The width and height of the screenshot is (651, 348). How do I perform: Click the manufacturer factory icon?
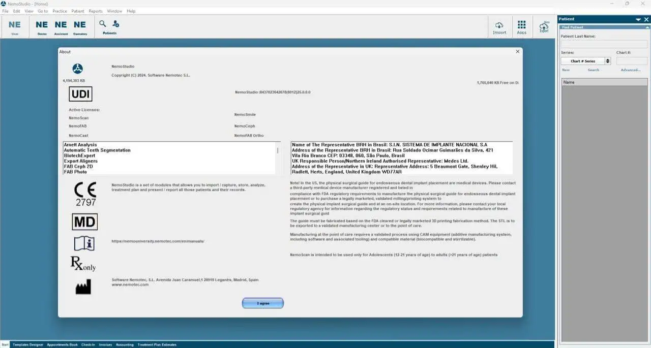click(83, 287)
